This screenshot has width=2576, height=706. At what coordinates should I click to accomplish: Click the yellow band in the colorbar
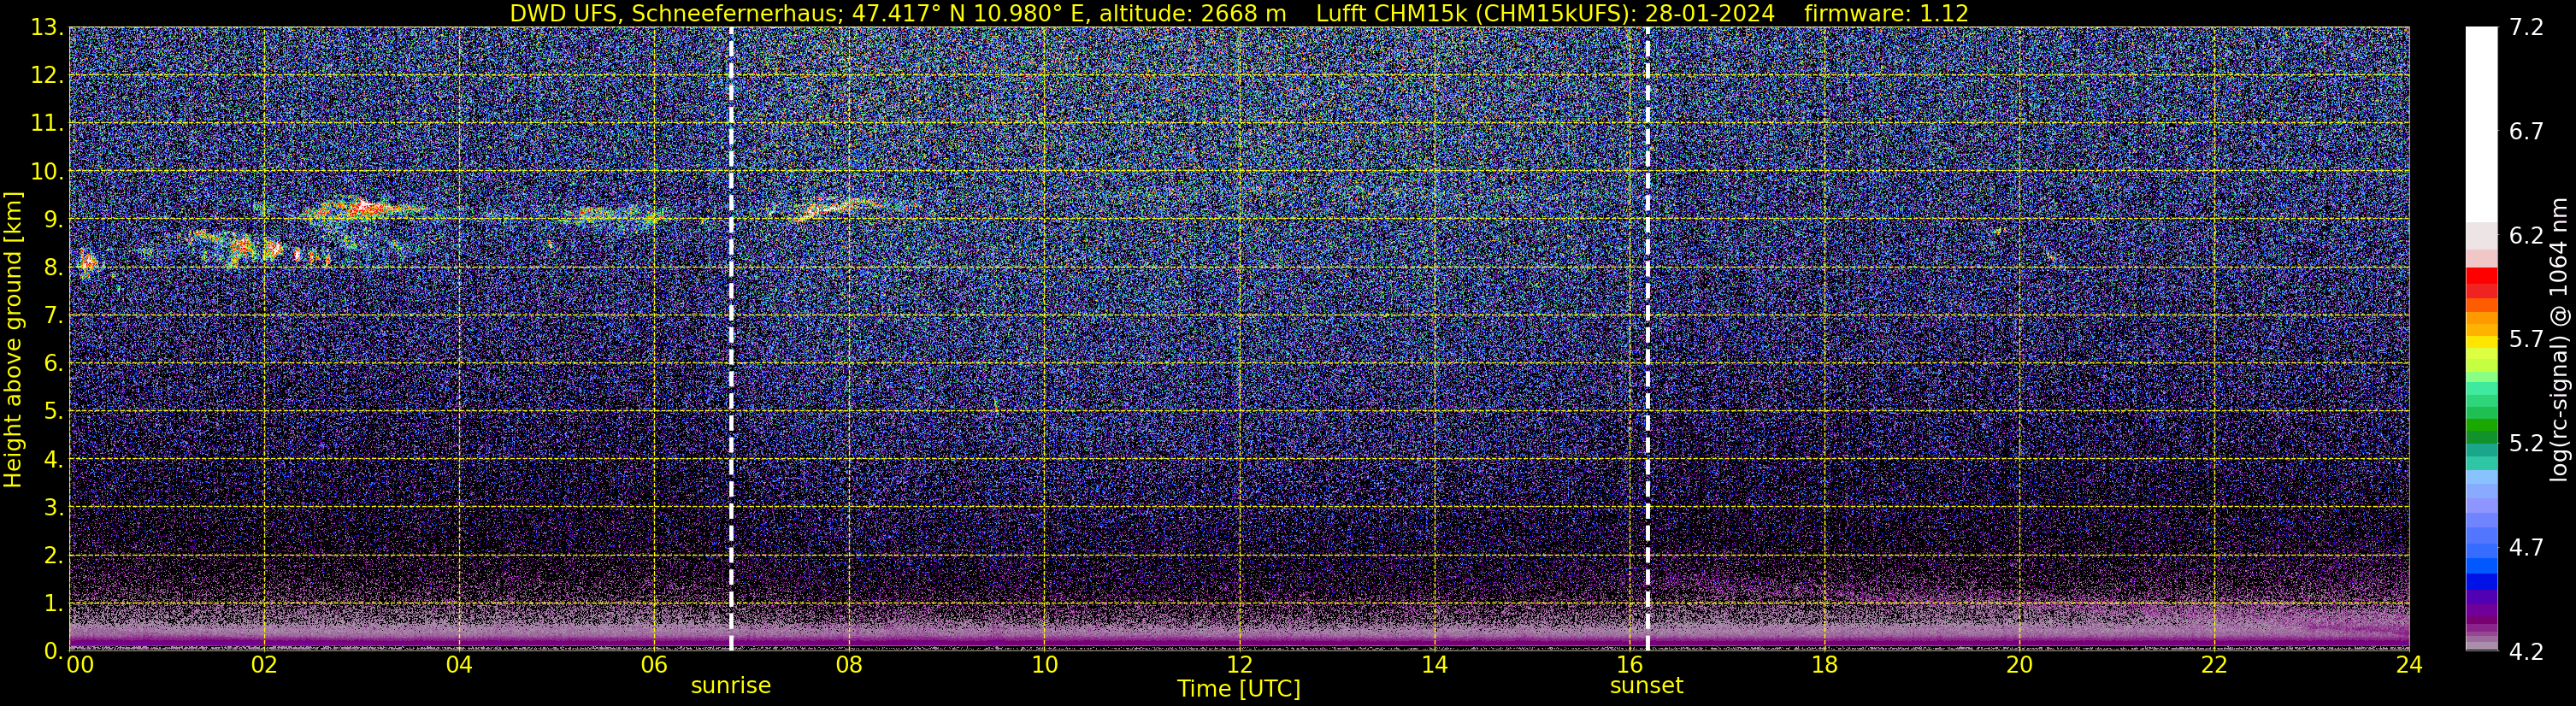pos(2481,344)
